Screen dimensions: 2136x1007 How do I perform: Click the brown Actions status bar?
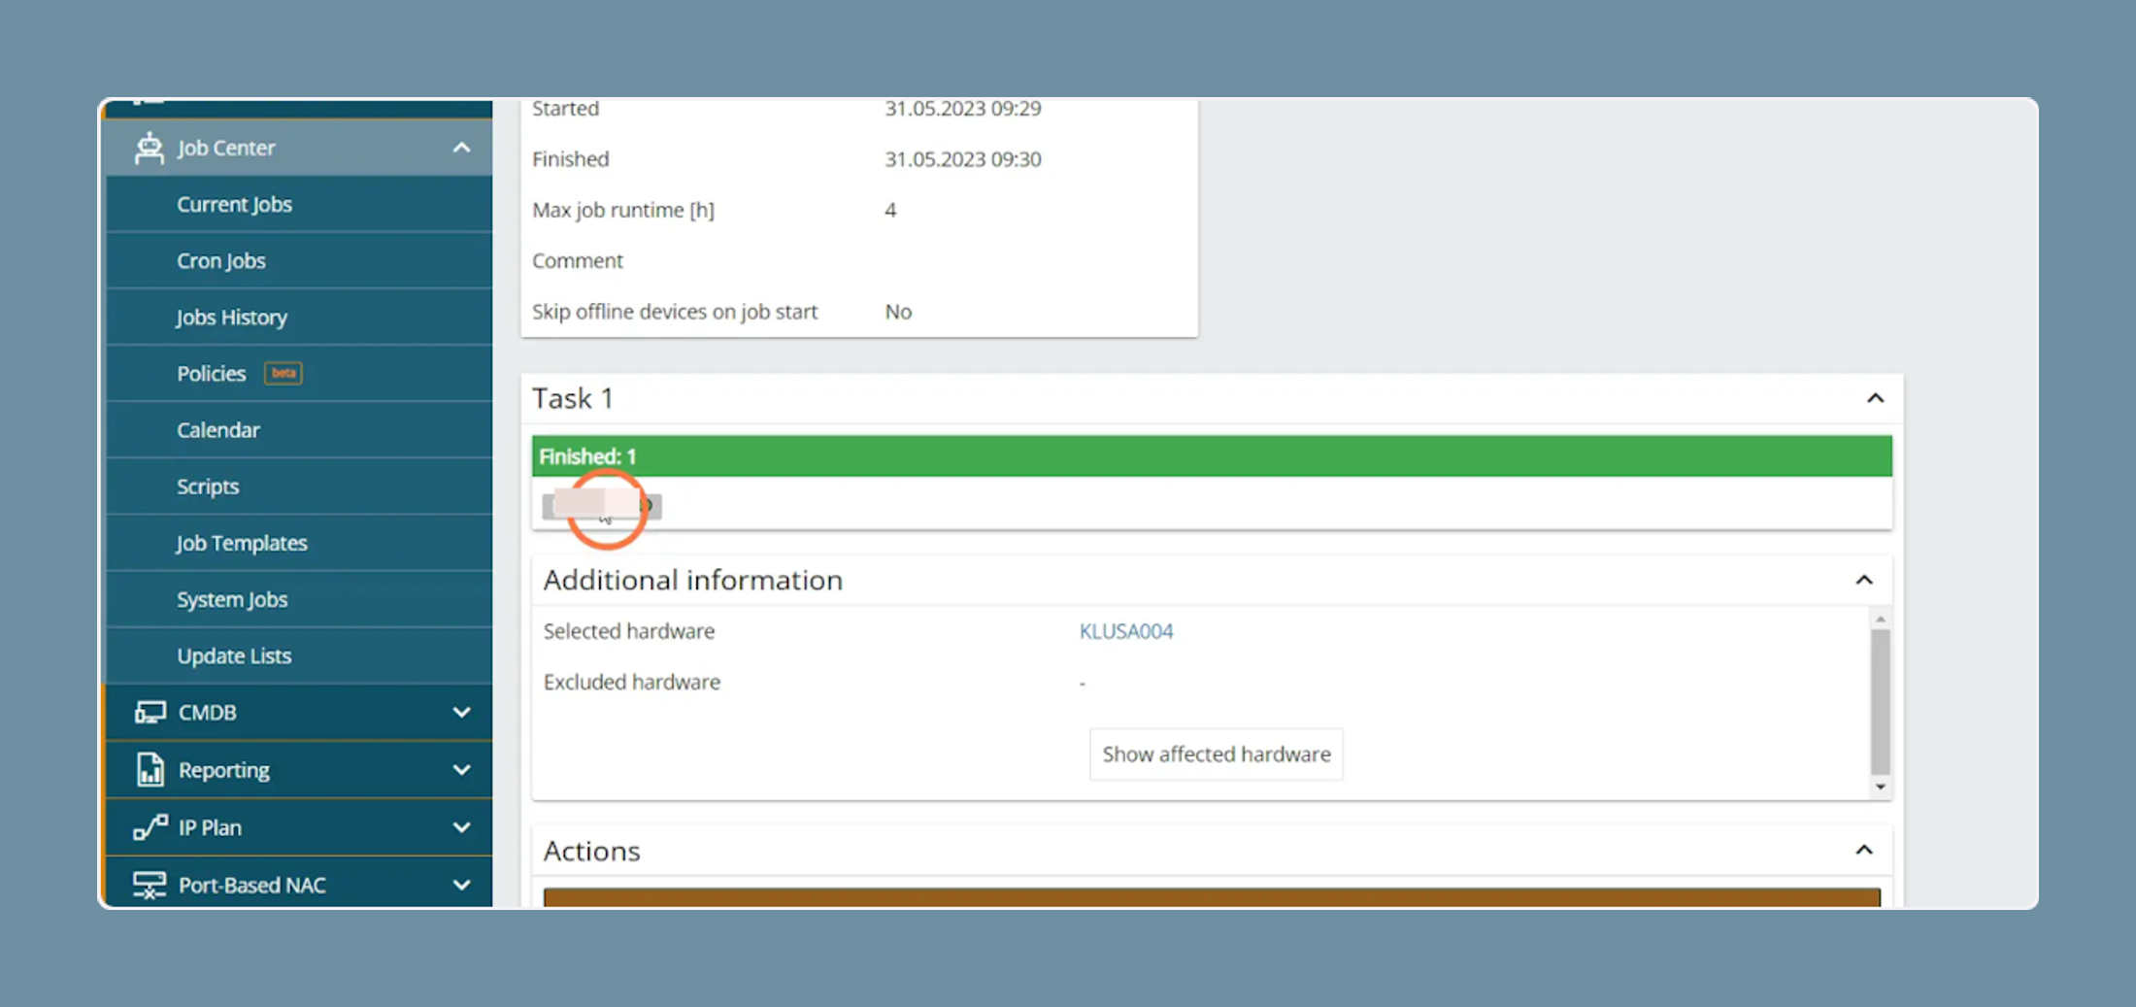tap(1211, 896)
